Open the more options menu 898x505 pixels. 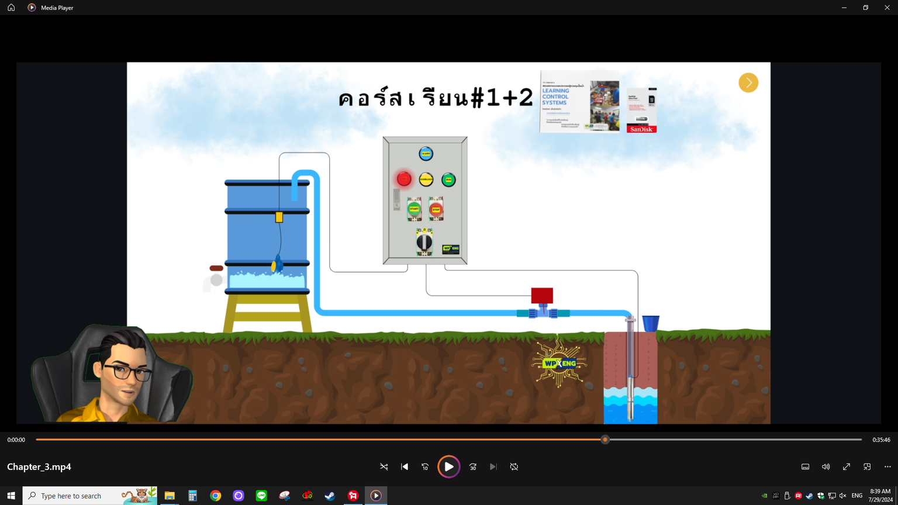(887, 466)
